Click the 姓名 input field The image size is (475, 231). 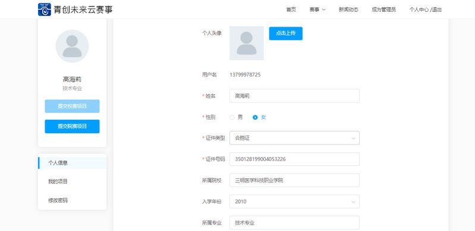[x=294, y=96]
